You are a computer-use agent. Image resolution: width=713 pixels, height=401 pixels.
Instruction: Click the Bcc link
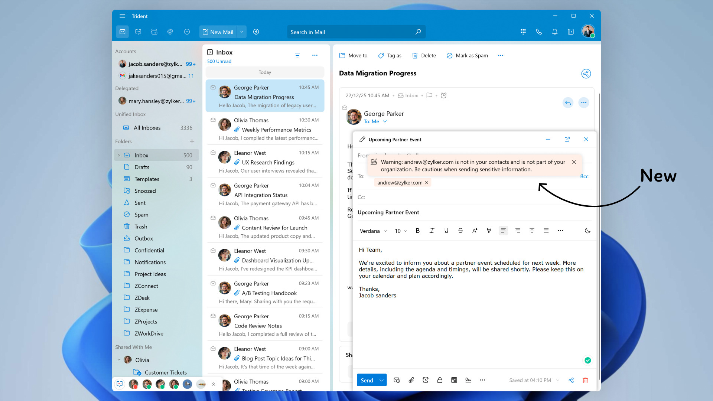point(584,176)
